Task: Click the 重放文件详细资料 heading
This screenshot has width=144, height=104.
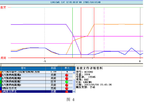Action: pyautogui.click(x=89, y=68)
